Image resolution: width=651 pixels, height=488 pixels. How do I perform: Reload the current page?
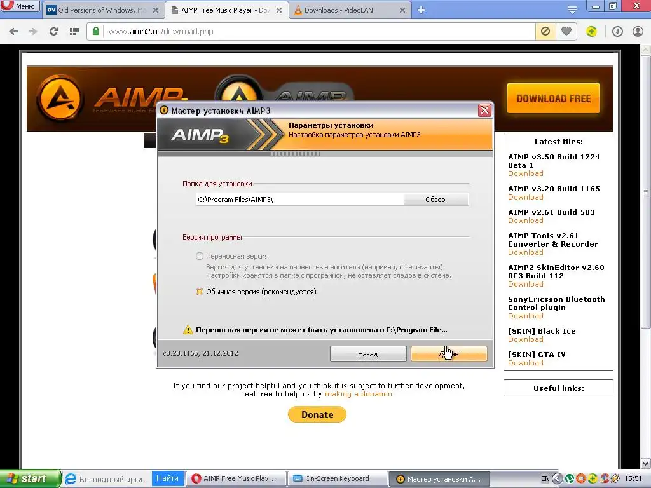[x=53, y=32]
